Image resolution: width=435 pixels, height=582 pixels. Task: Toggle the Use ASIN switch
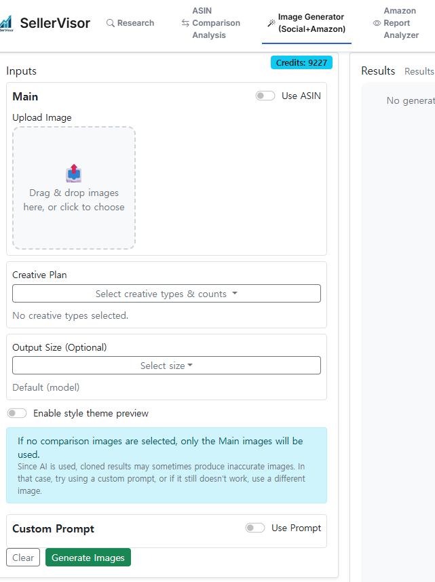pyautogui.click(x=265, y=96)
